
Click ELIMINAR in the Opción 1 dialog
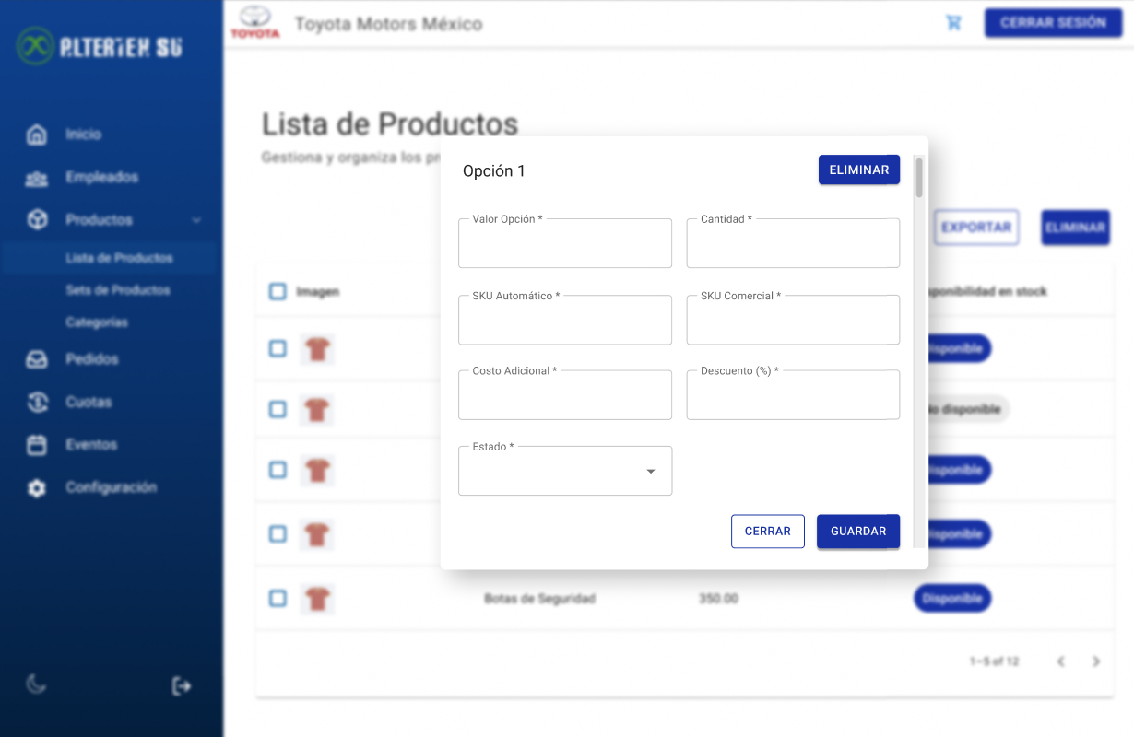tap(859, 170)
